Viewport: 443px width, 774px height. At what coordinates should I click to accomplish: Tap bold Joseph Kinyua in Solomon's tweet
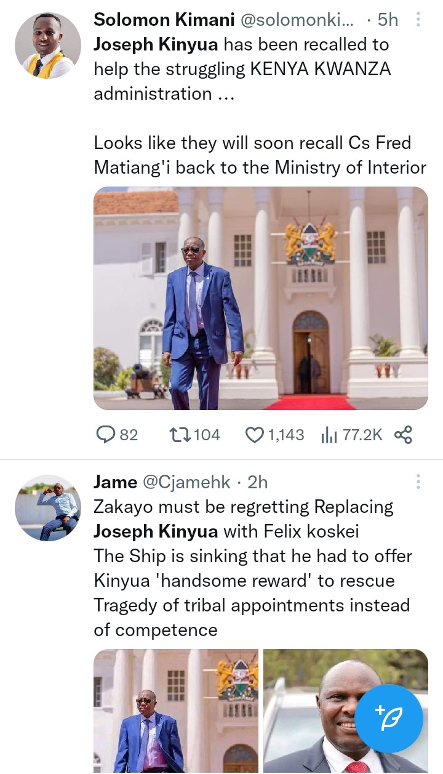[156, 45]
